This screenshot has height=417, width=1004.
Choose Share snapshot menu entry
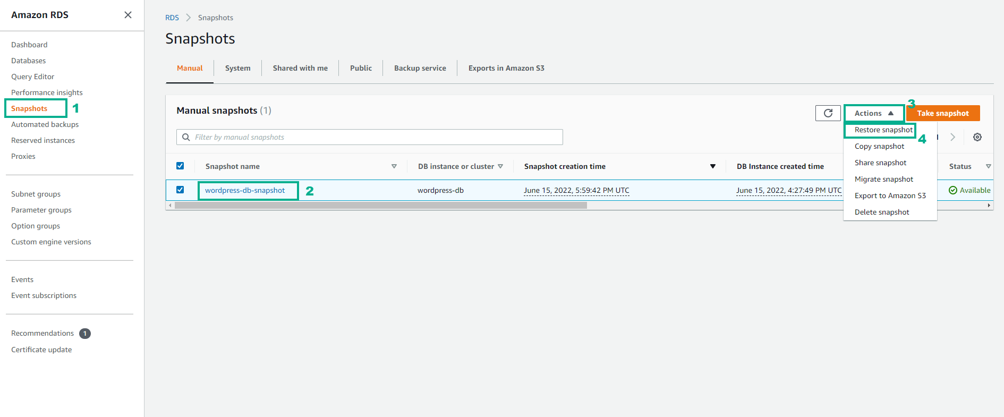point(880,163)
